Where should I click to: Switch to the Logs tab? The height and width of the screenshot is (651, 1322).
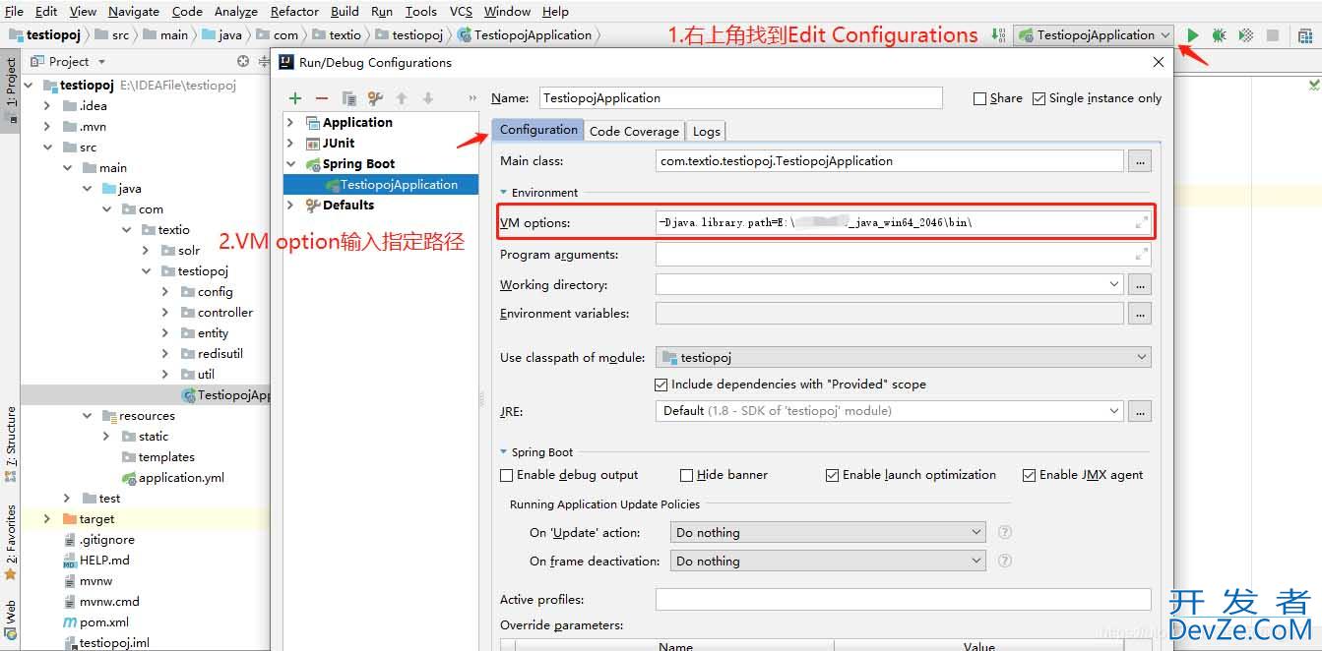[x=706, y=131]
